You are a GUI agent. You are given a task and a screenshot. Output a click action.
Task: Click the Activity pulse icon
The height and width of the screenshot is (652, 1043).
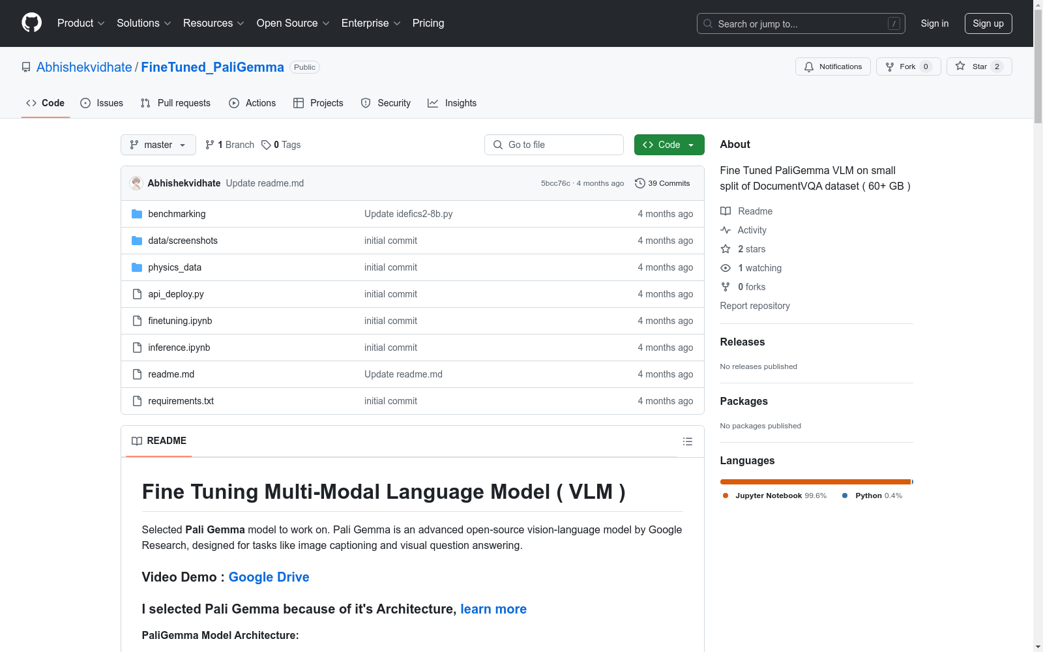(x=726, y=230)
